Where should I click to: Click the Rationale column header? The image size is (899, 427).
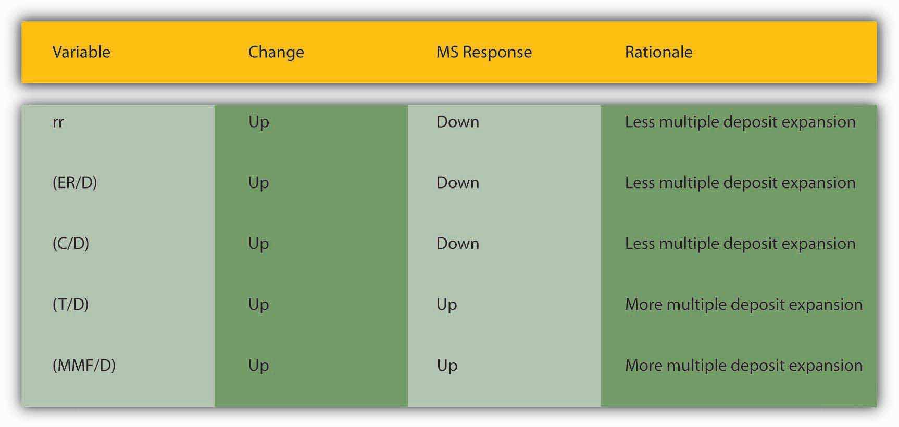pyautogui.click(x=658, y=52)
